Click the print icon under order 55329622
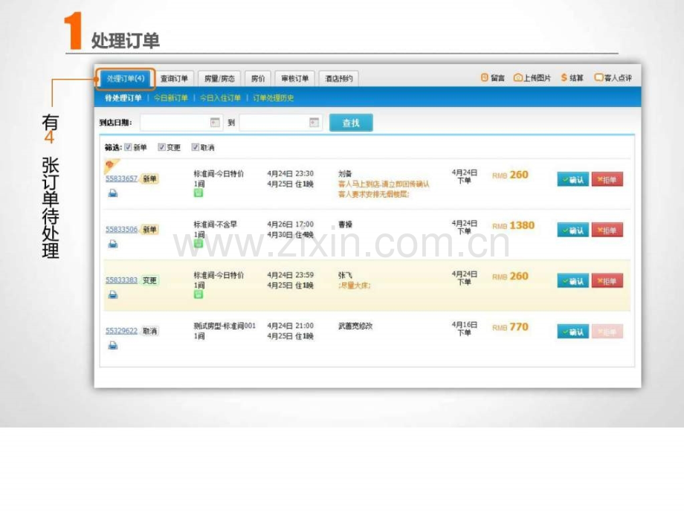This screenshot has width=684, height=513. [113, 345]
